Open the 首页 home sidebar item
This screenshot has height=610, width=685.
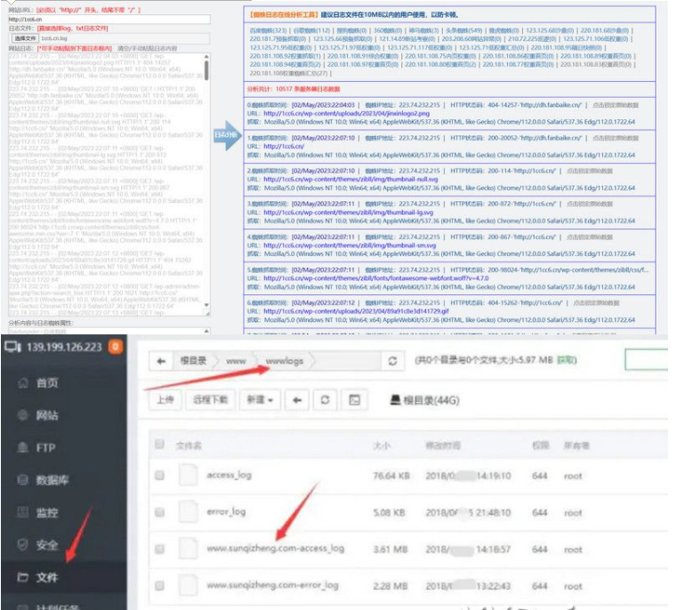pyautogui.click(x=47, y=382)
